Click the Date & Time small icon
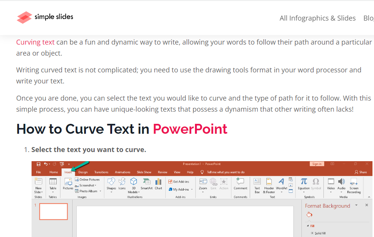The height and width of the screenshot is (237, 374). click(290, 179)
